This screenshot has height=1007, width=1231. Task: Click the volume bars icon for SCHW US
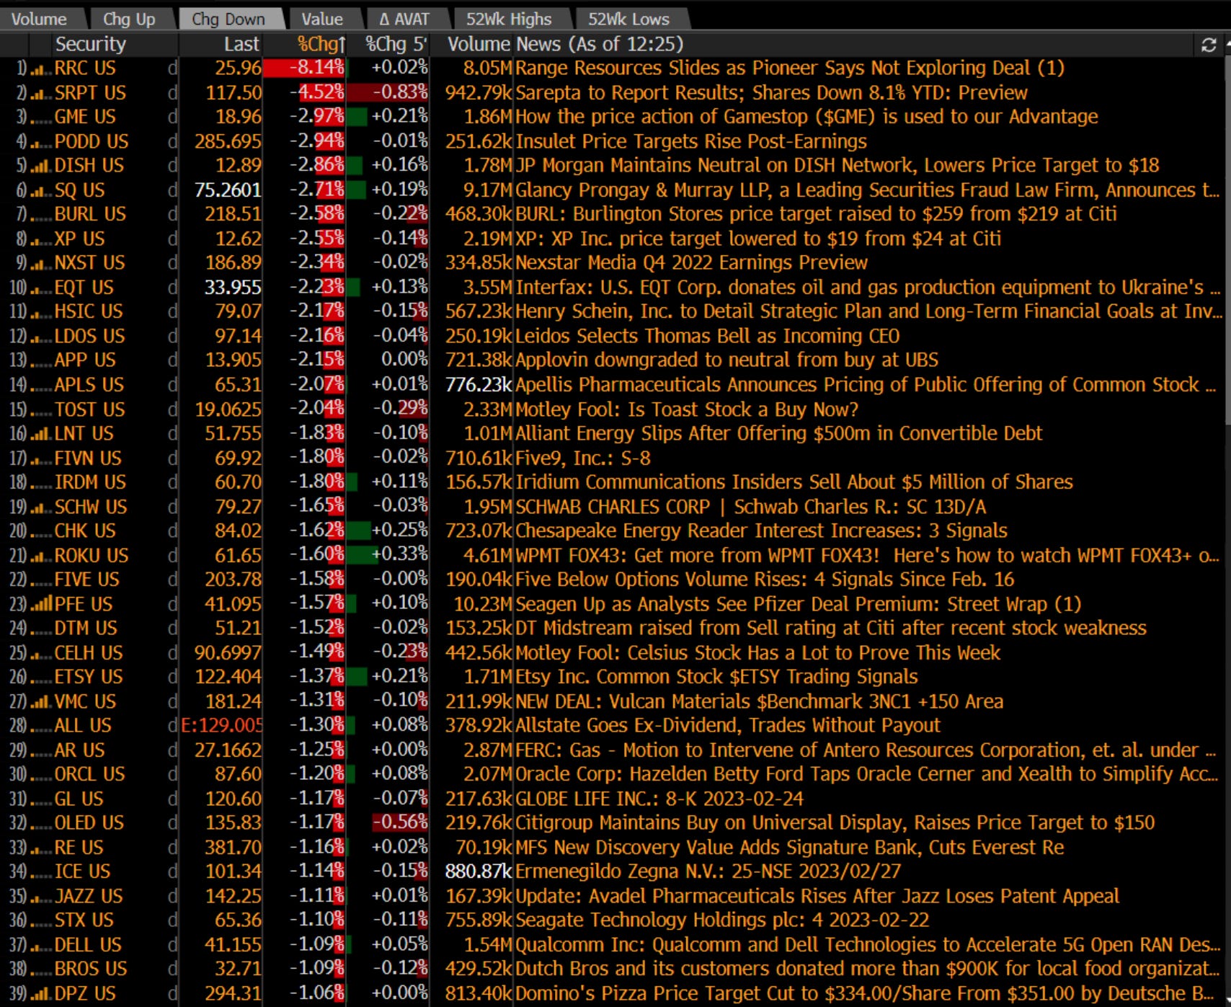(41, 507)
